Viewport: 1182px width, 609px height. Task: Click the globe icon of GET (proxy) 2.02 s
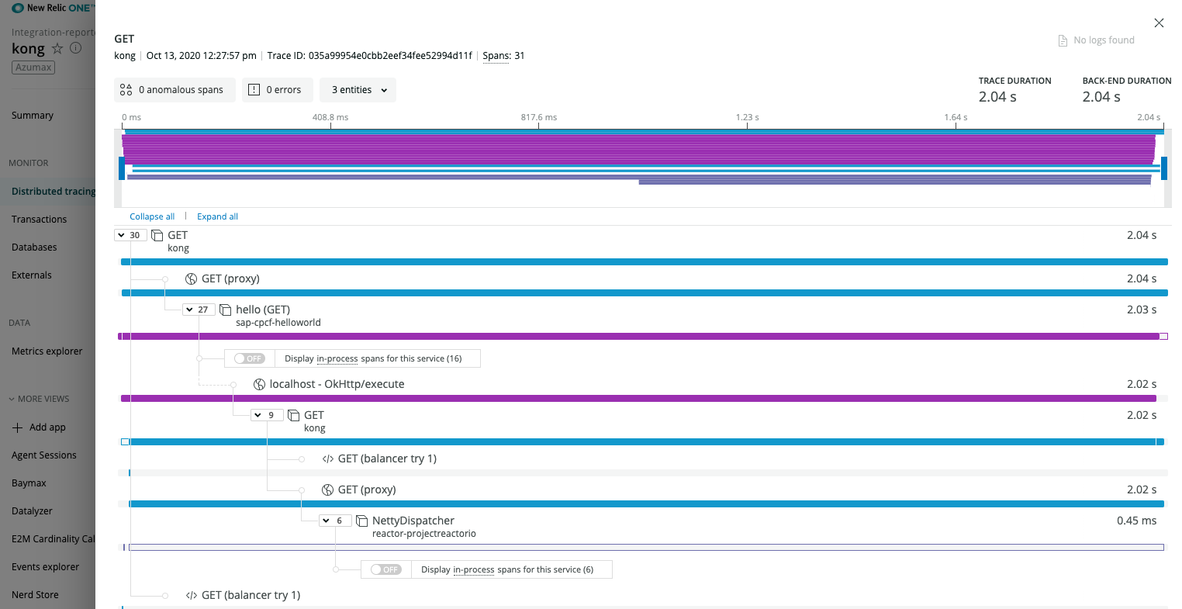point(328,490)
